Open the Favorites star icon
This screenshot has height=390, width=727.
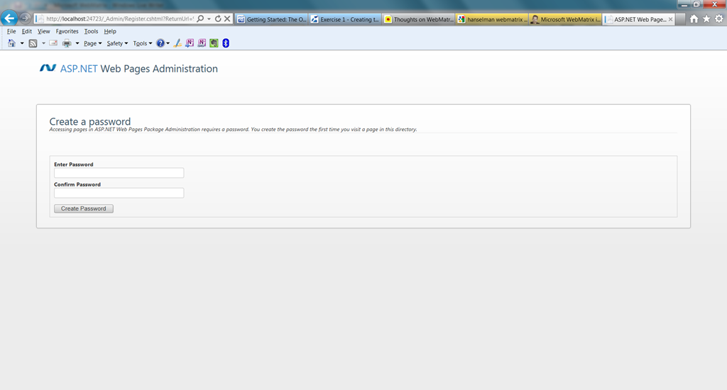[706, 19]
